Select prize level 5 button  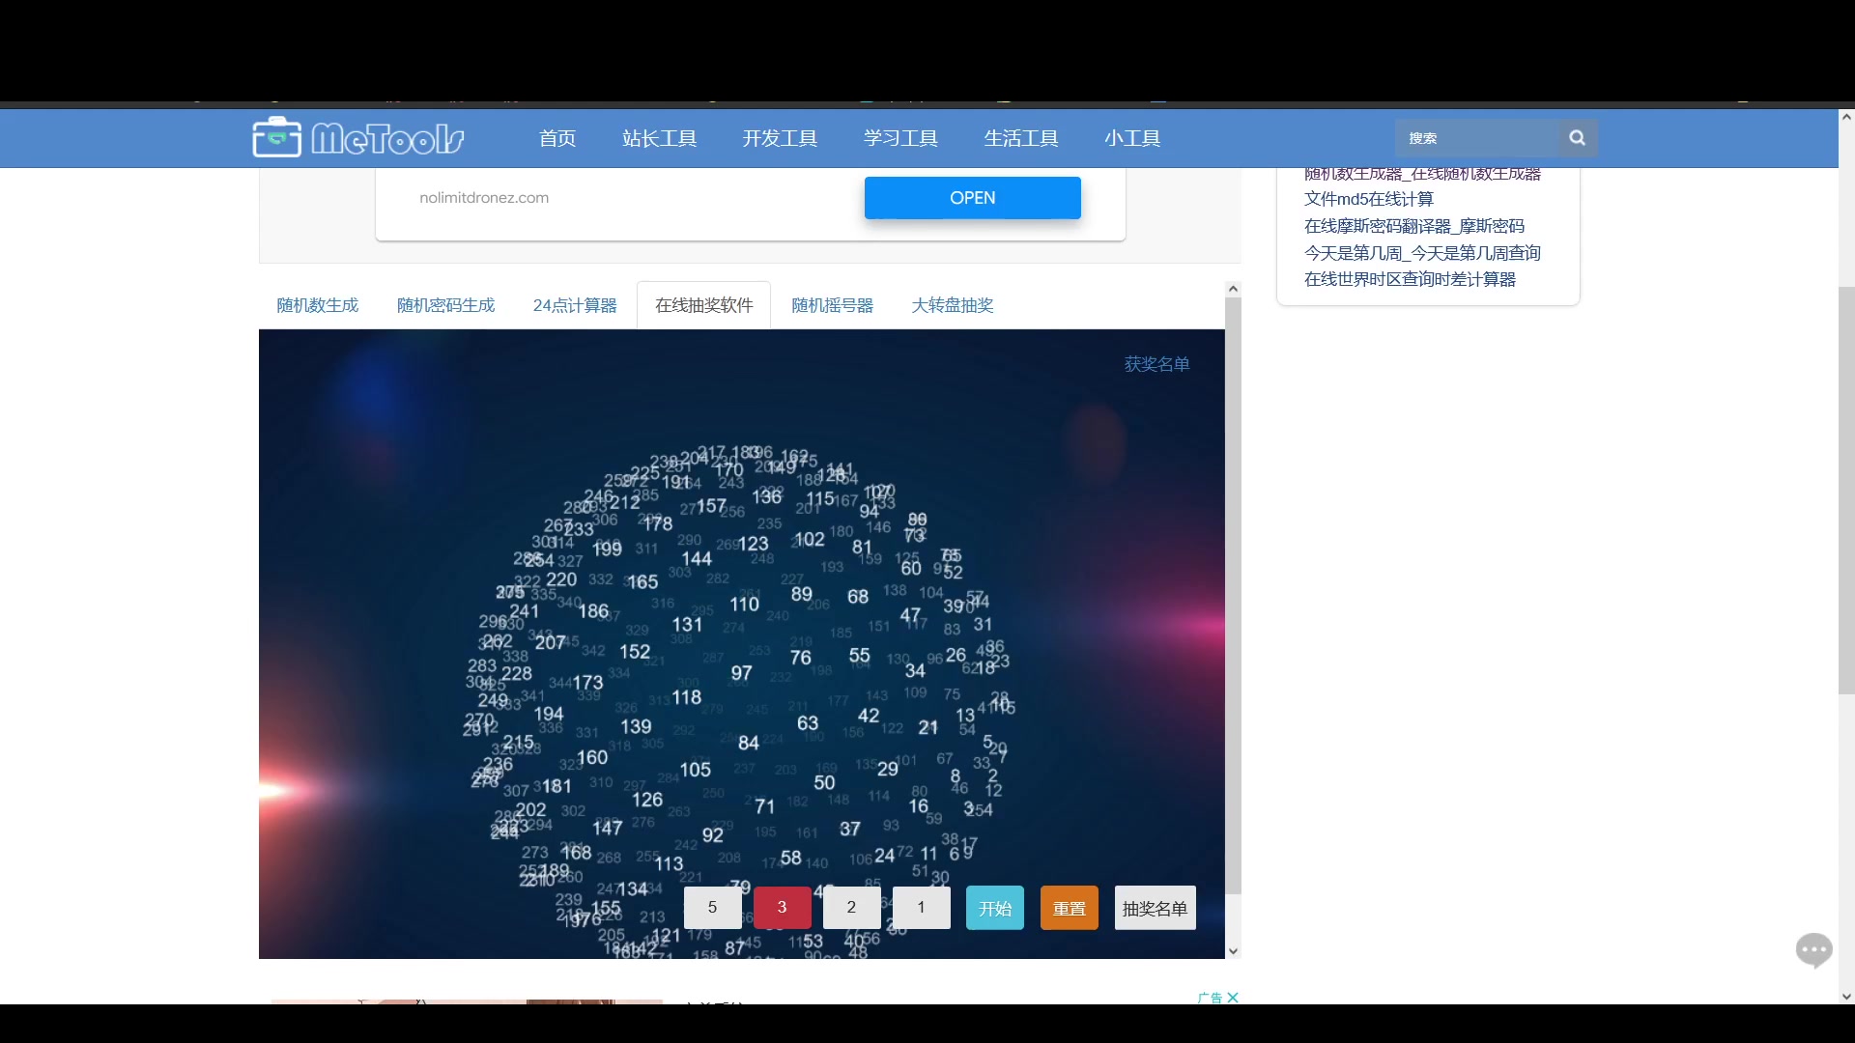point(712,908)
